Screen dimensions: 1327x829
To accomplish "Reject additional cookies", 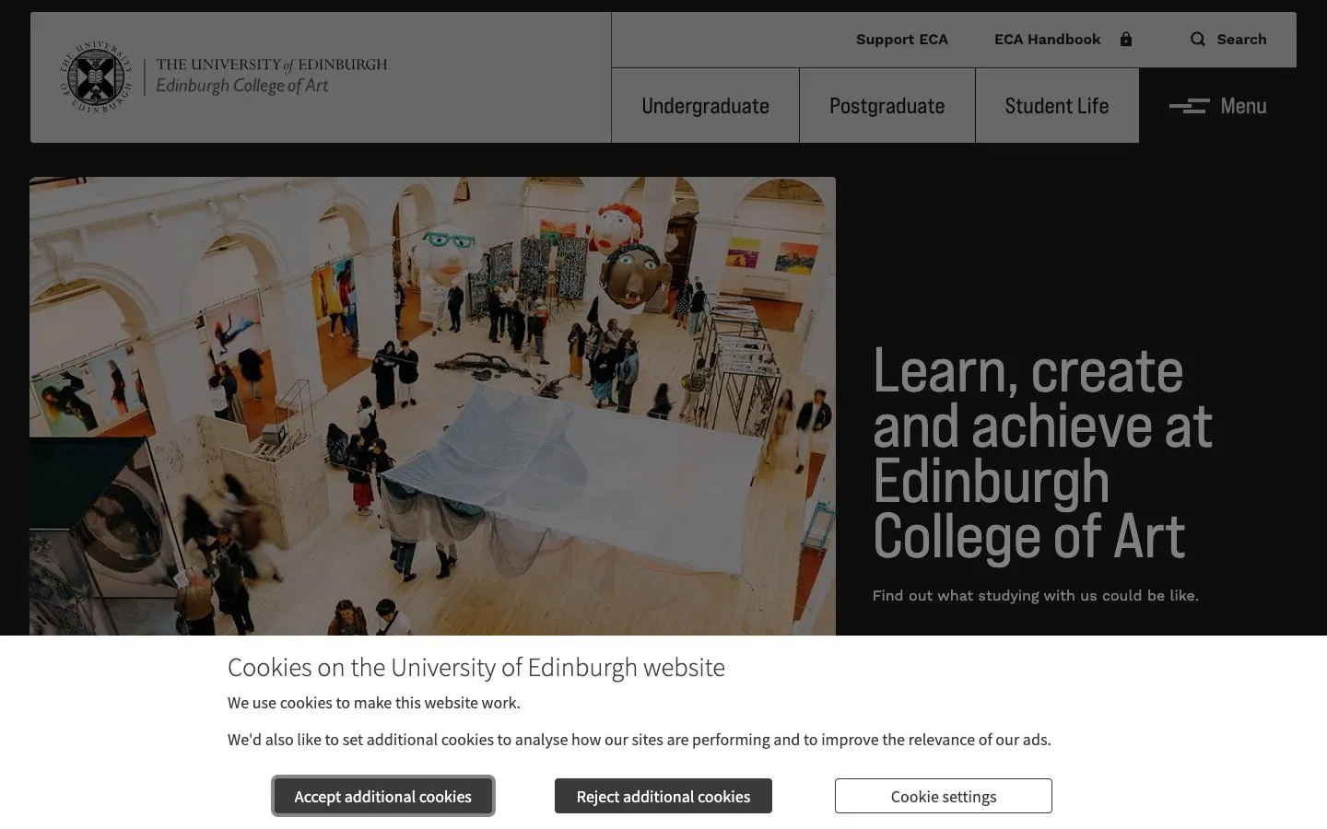I will 663,796.
